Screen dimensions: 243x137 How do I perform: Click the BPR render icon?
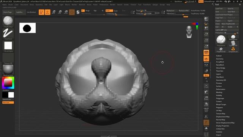[206, 19]
